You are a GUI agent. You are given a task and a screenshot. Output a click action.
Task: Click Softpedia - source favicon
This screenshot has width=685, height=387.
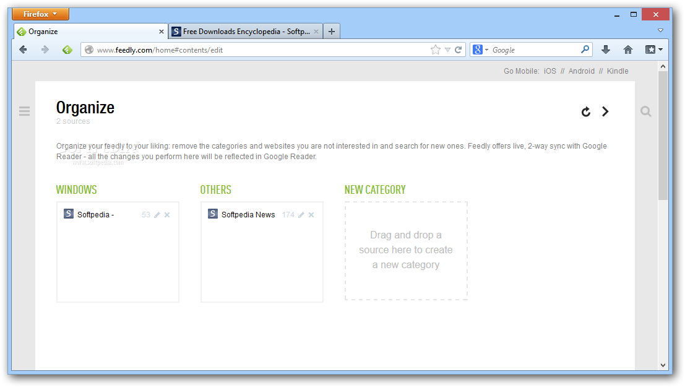(69, 214)
